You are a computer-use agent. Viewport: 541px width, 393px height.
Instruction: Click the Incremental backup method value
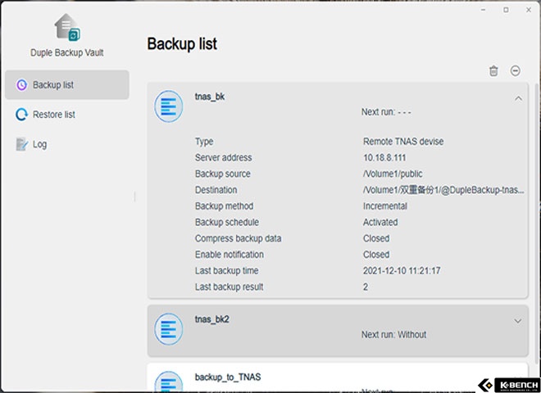(385, 206)
